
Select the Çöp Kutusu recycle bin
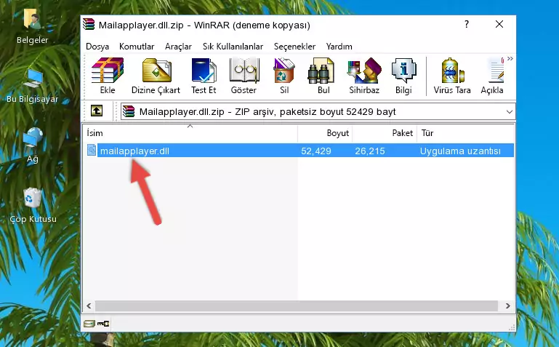click(x=33, y=206)
